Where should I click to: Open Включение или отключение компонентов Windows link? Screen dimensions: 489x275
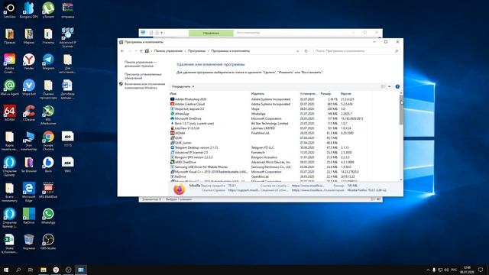[x=144, y=86]
